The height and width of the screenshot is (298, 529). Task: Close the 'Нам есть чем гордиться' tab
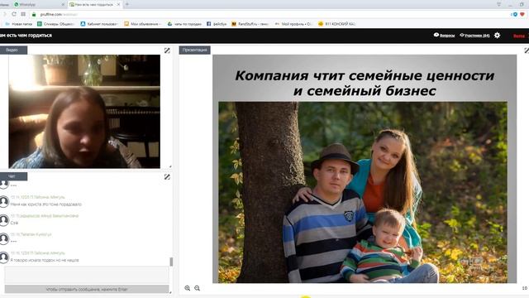[x=118, y=4]
